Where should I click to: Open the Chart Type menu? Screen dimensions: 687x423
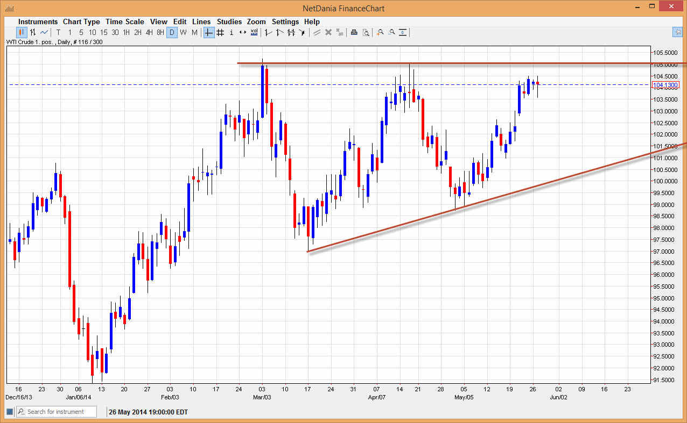81,21
